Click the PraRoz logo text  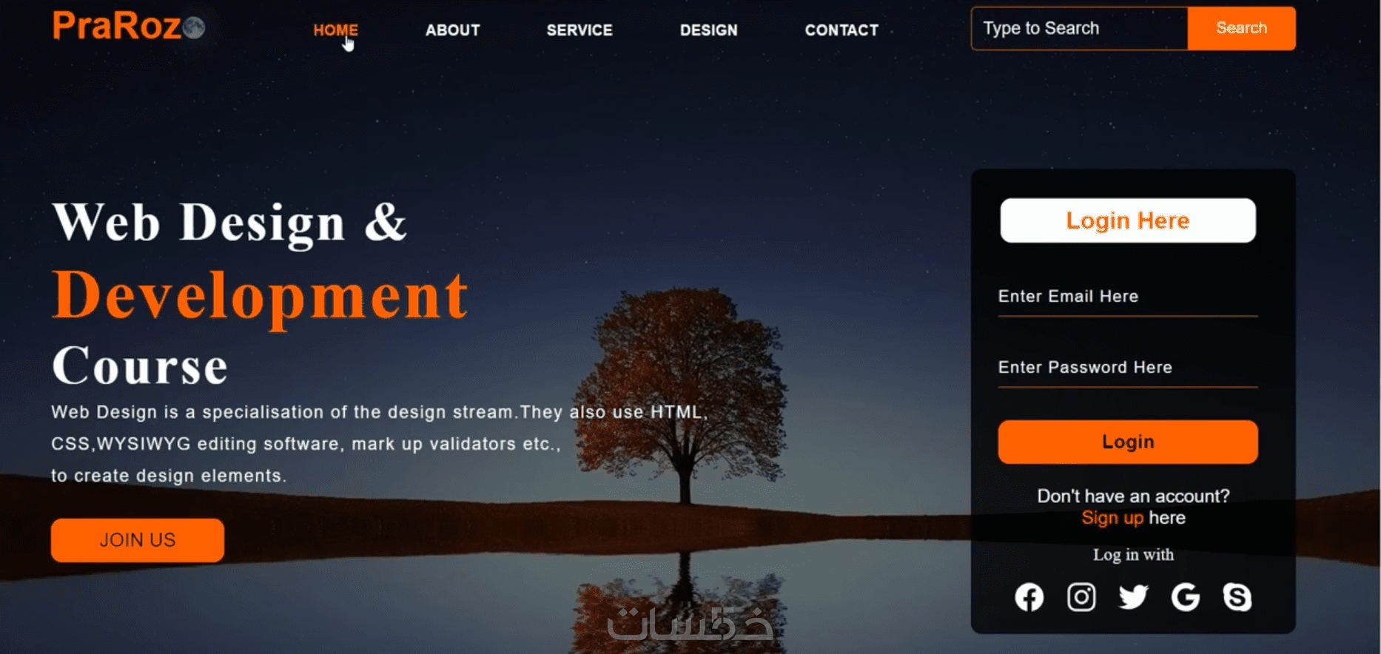(117, 26)
